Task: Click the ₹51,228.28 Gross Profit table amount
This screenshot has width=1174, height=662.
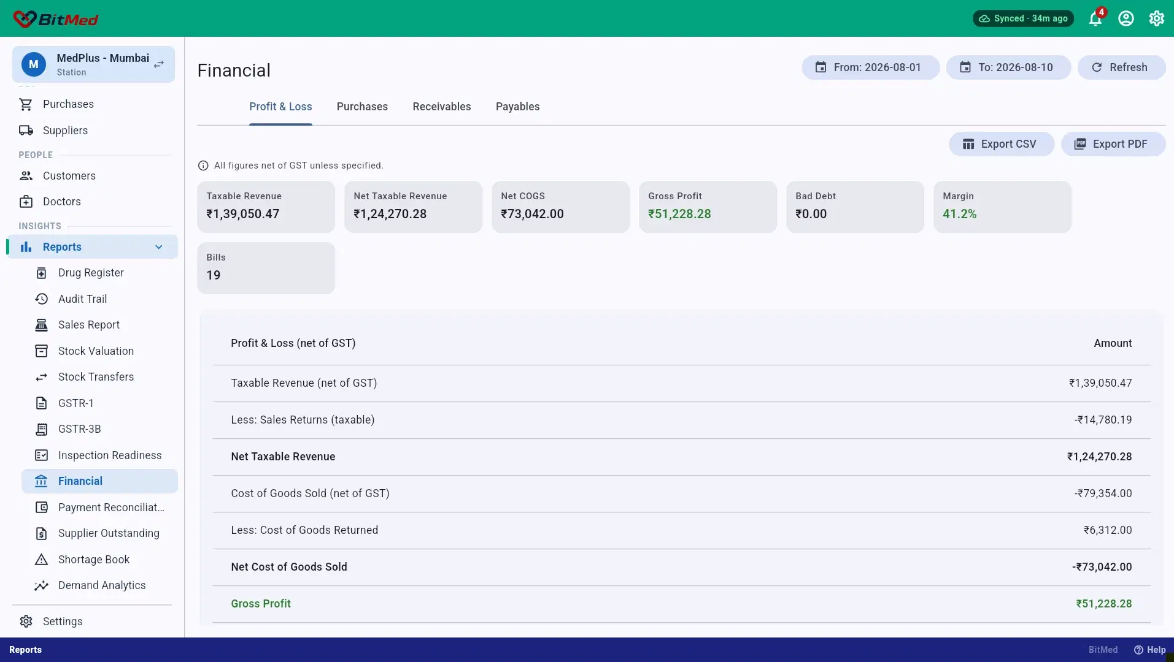Action: [1103, 604]
